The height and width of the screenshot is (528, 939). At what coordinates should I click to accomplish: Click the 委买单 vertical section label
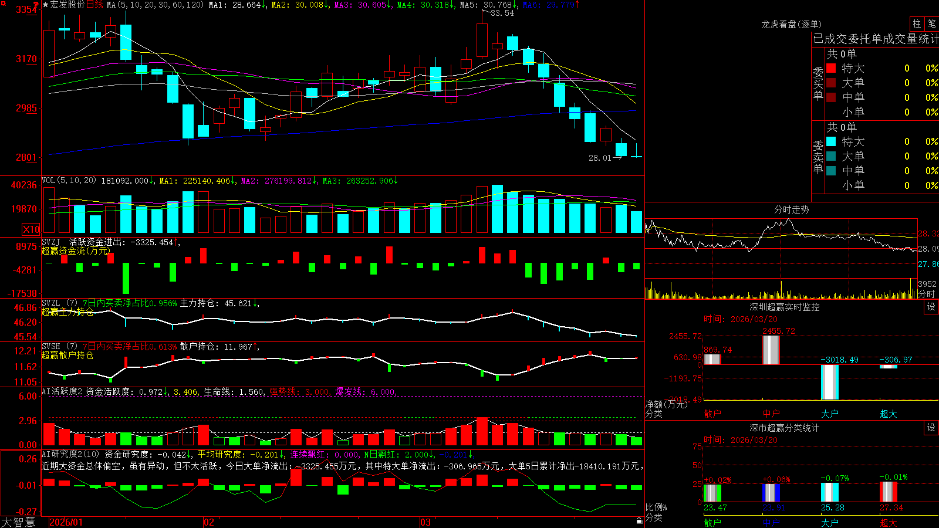(818, 83)
